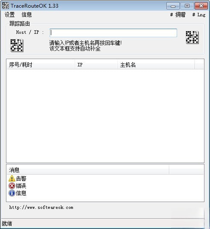The width and height of the screenshot is (210, 229).
Task: Click the 消息 column header
Action: tap(88, 170)
